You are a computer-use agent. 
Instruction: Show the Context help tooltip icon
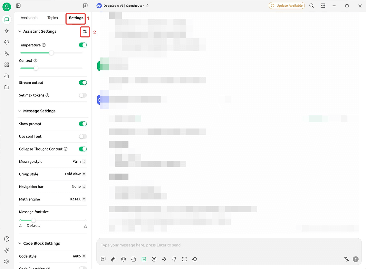pyautogui.click(x=35, y=61)
